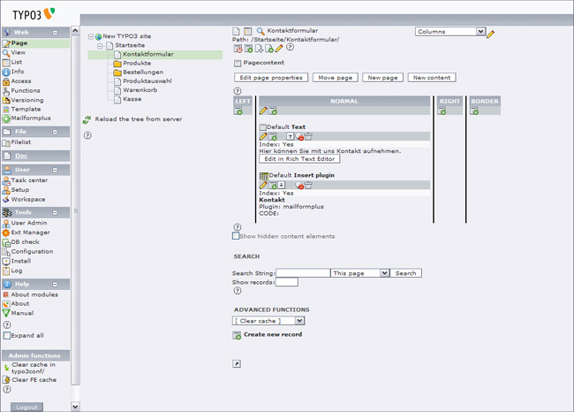This screenshot has height=412, width=574.
Task: Click the hide icon for Insert plugin element
Action: click(300, 186)
